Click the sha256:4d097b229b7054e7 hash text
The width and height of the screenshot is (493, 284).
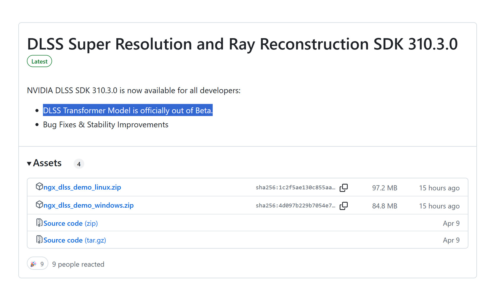[x=296, y=206]
